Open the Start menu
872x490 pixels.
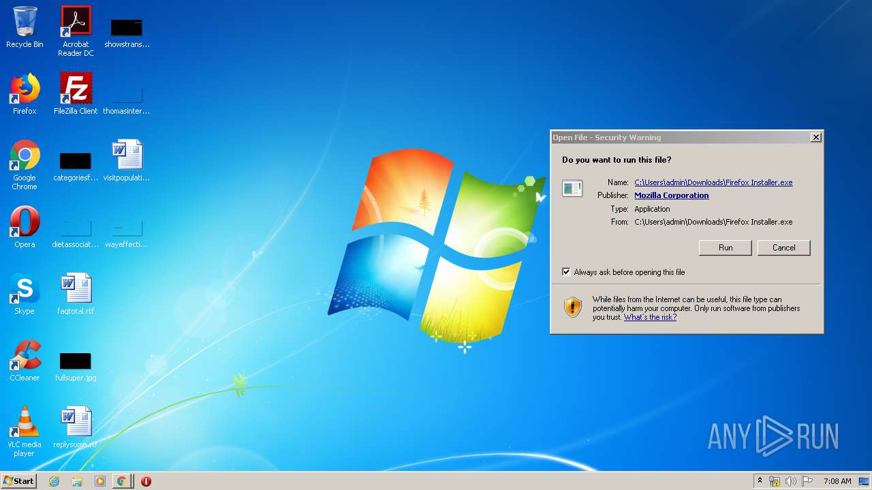point(18,481)
